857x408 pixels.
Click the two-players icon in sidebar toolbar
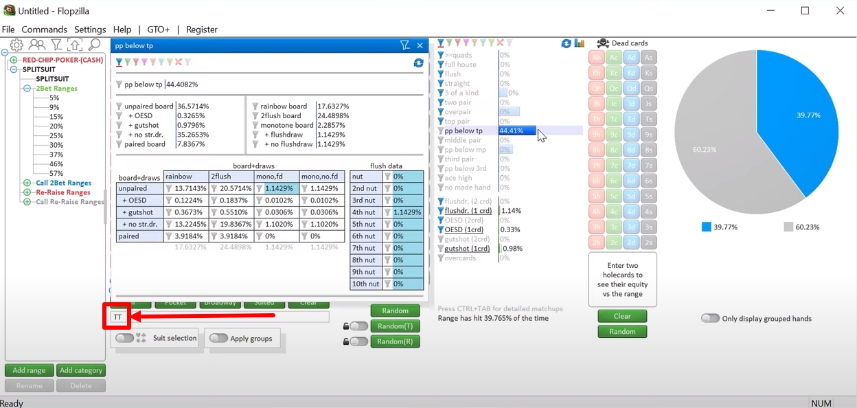(x=37, y=45)
